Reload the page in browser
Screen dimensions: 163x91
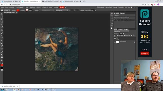point(7,5)
